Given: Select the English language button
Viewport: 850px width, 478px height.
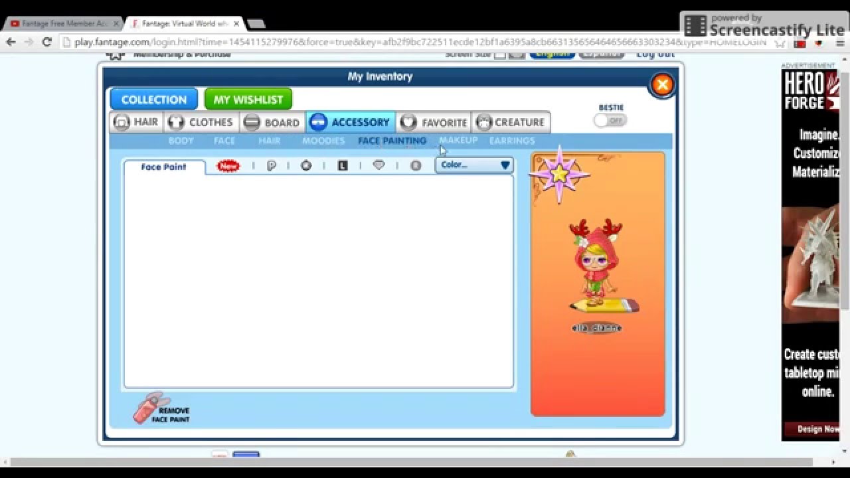Looking at the screenshot, I should (x=552, y=54).
